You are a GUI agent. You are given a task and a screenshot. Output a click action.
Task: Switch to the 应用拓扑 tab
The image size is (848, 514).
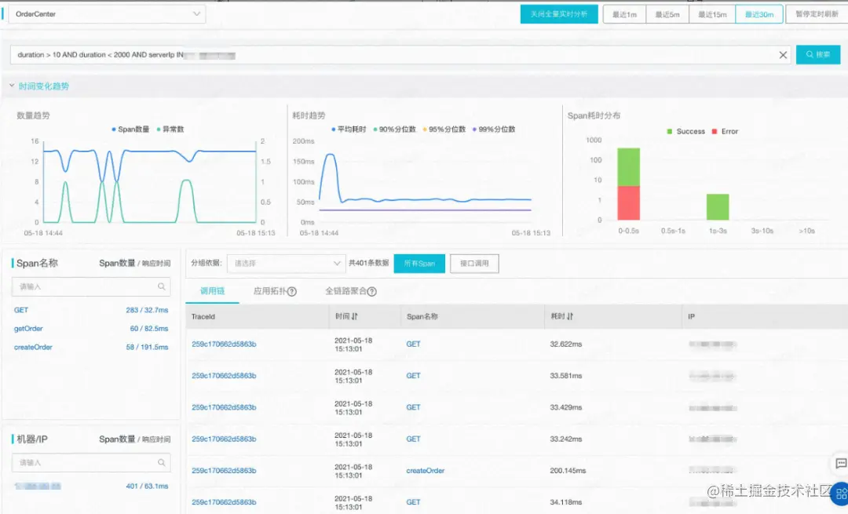(x=270, y=291)
